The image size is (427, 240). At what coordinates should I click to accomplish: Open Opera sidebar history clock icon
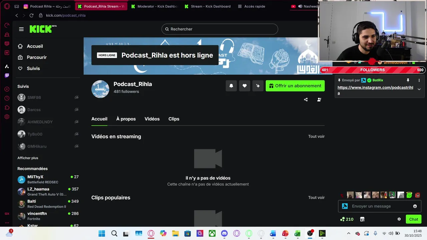coord(7,98)
